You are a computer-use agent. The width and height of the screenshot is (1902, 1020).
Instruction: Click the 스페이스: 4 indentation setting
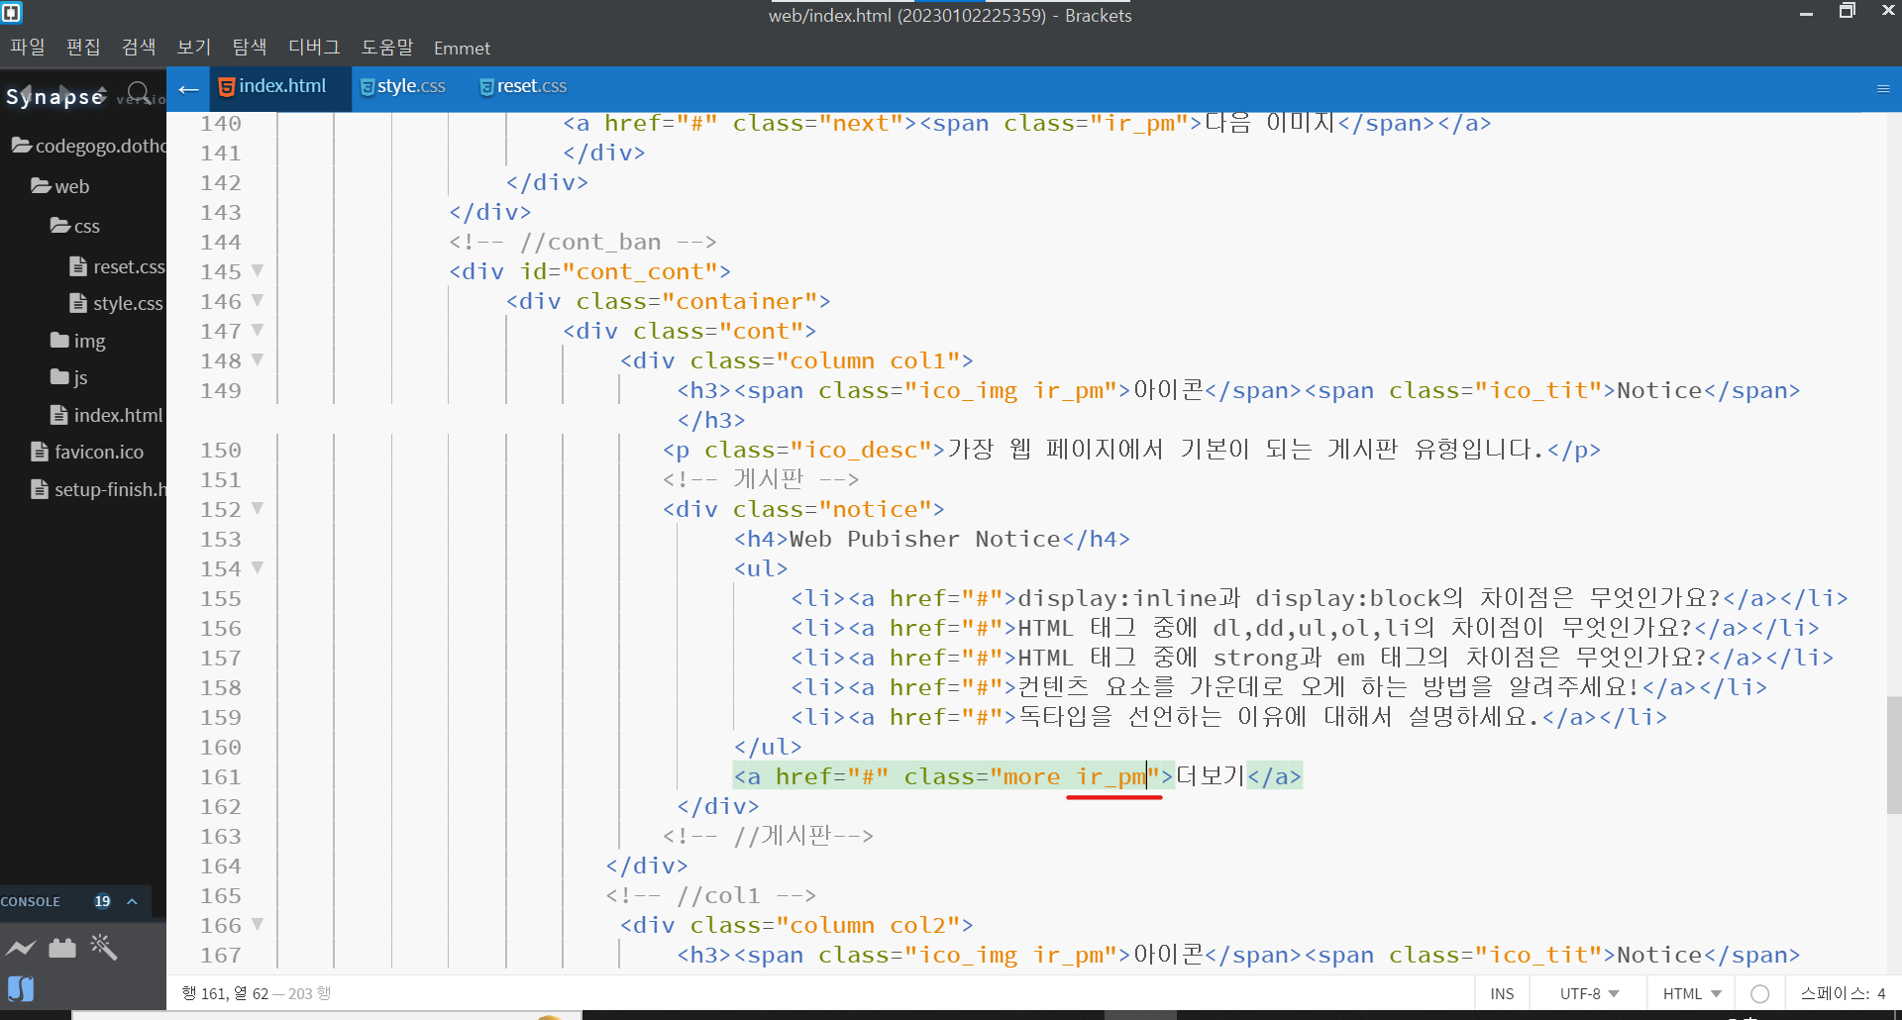pos(1843,994)
